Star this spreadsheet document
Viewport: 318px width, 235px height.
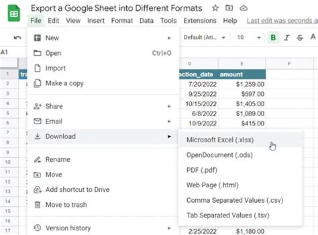point(215,8)
